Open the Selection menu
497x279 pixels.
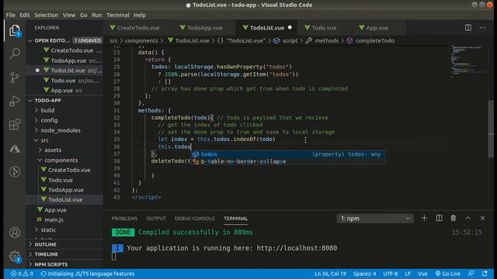coord(46,15)
